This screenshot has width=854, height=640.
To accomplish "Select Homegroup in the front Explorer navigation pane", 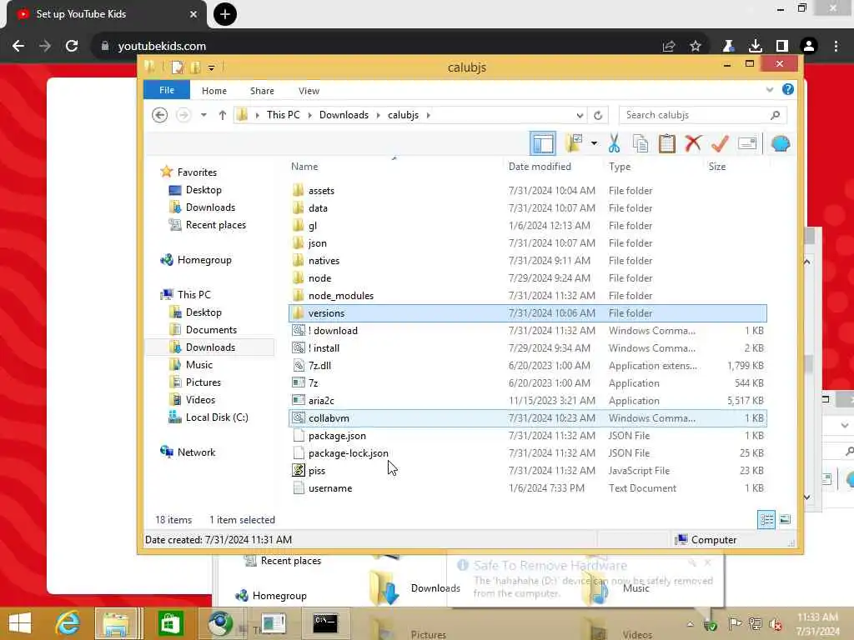I will [204, 260].
